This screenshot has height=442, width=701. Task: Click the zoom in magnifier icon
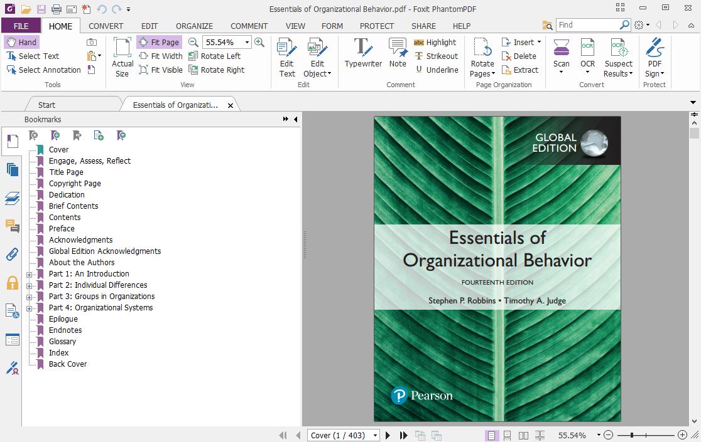(259, 43)
